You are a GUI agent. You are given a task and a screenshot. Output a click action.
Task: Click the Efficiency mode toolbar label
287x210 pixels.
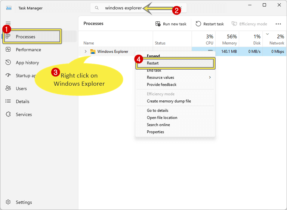(x=253, y=24)
